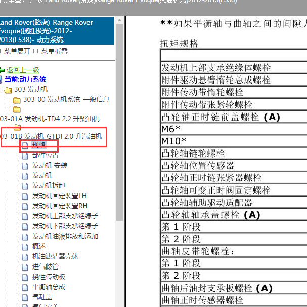Image resolution: width=307 pixels, height=307 pixels.
Task: Click the 返回上一级 link
Action: [x=23, y=70]
